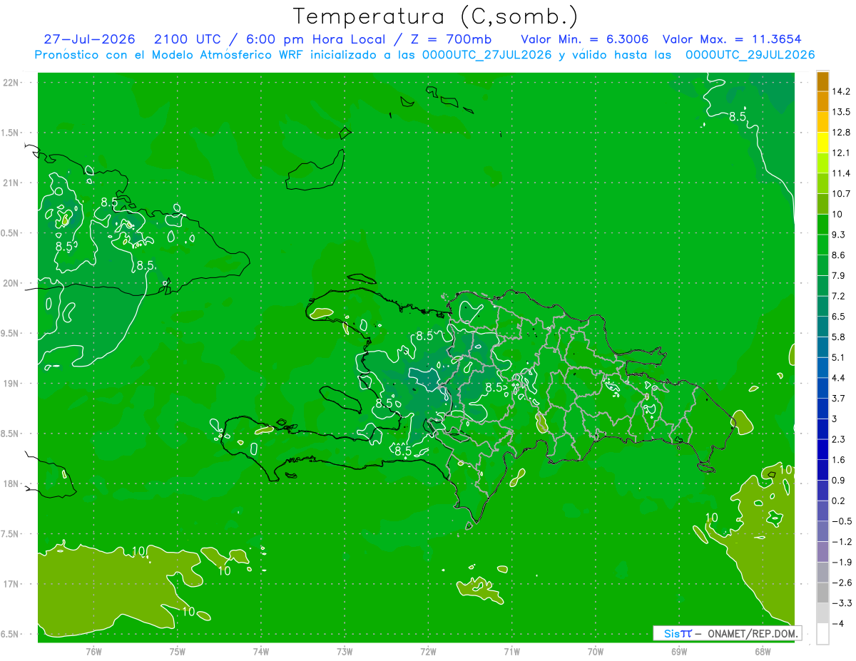Click the '12.8' legend value
This screenshot has width=856, height=661.
(840, 132)
